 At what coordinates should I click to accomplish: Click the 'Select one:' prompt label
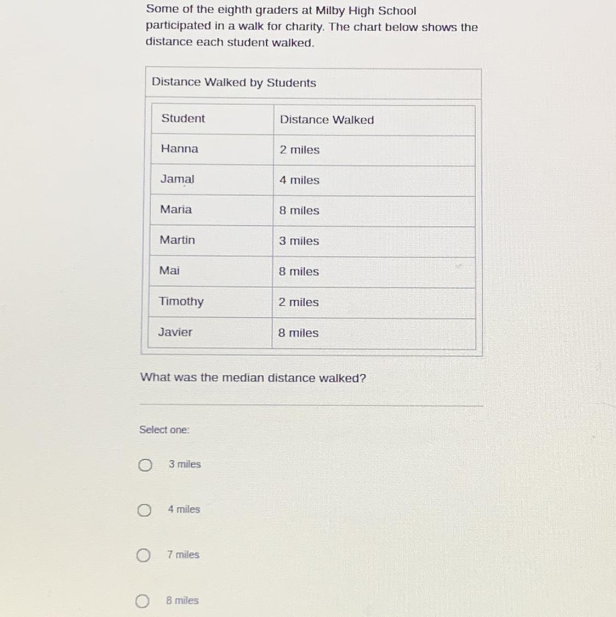coord(164,430)
